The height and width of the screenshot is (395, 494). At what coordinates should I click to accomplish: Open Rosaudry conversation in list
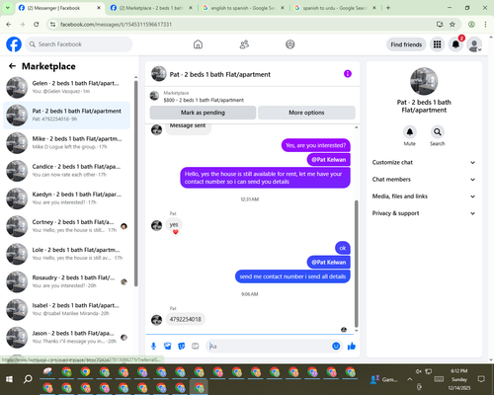tap(67, 281)
